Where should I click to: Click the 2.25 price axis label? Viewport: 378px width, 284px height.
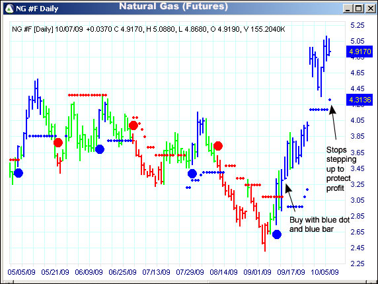tap(358, 264)
